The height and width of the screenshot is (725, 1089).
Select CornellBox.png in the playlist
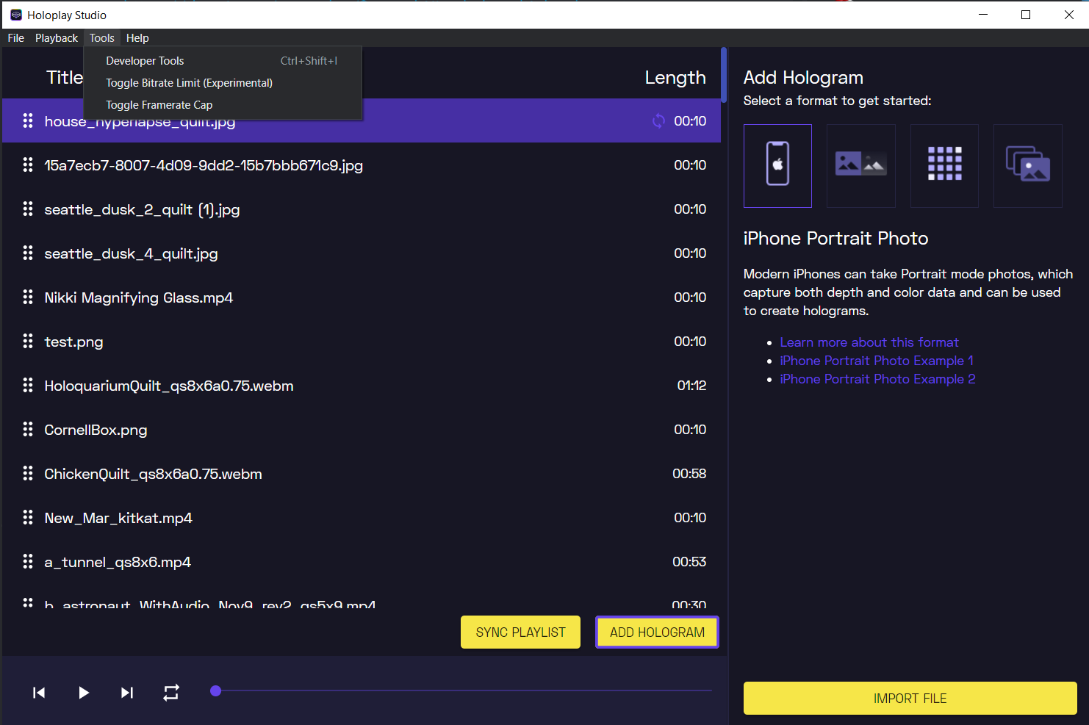(96, 430)
